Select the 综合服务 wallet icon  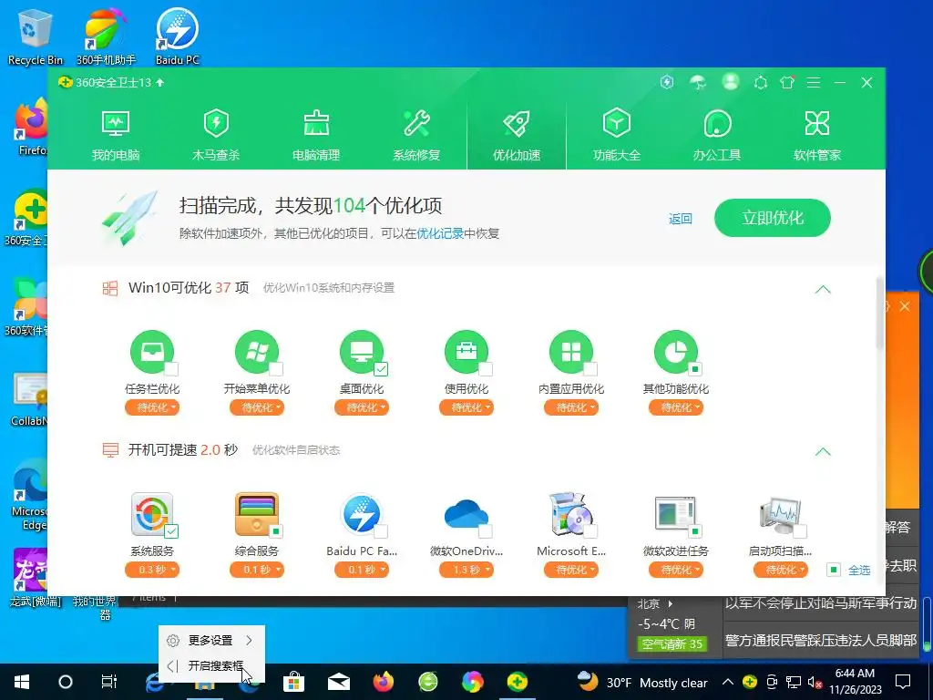(256, 514)
